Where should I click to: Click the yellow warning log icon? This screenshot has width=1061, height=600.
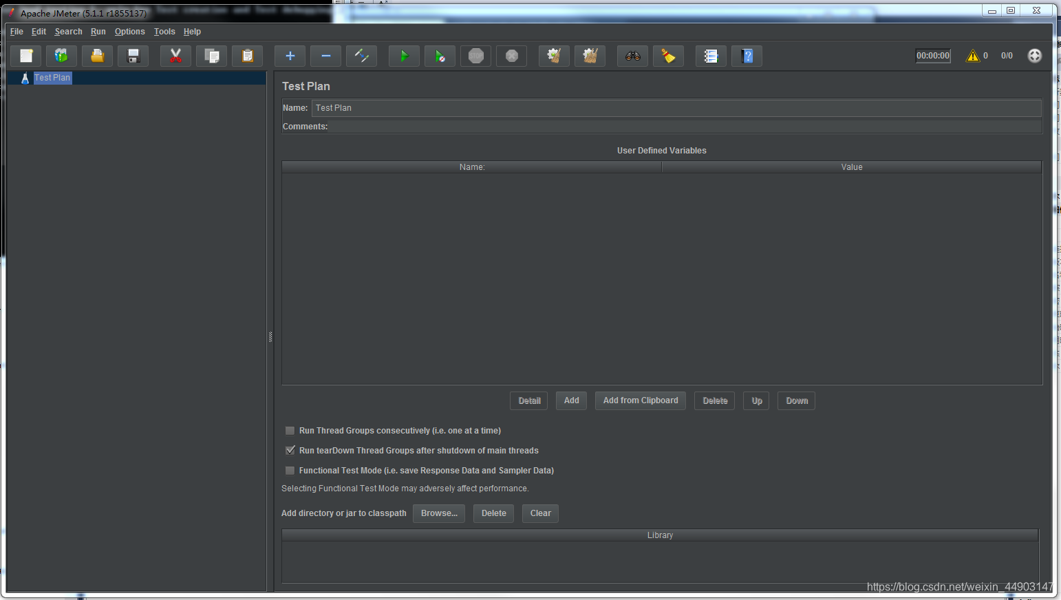tap(973, 56)
